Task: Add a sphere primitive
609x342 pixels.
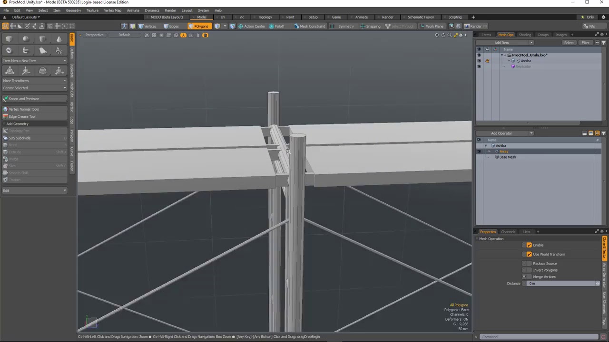Action: pyautogui.click(x=26, y=39)
